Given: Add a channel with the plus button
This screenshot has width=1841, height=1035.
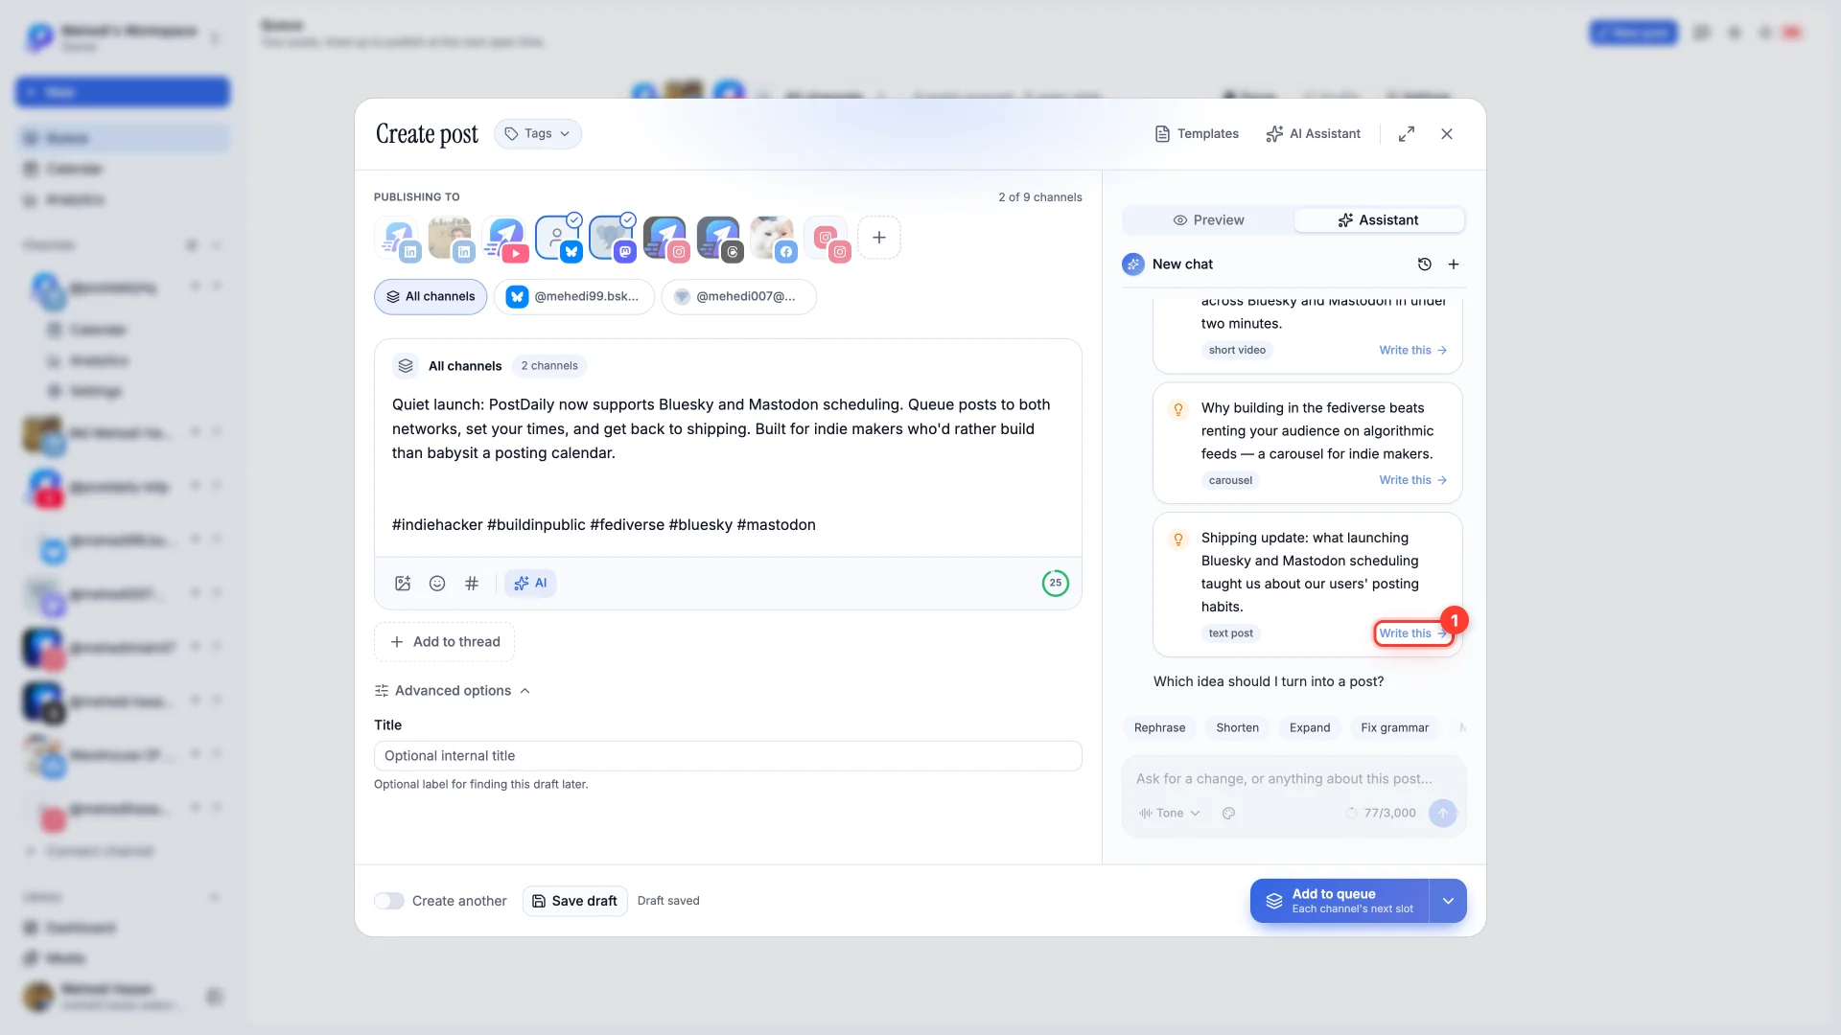Looking at the screenshot, I should [x=878, y=238].
